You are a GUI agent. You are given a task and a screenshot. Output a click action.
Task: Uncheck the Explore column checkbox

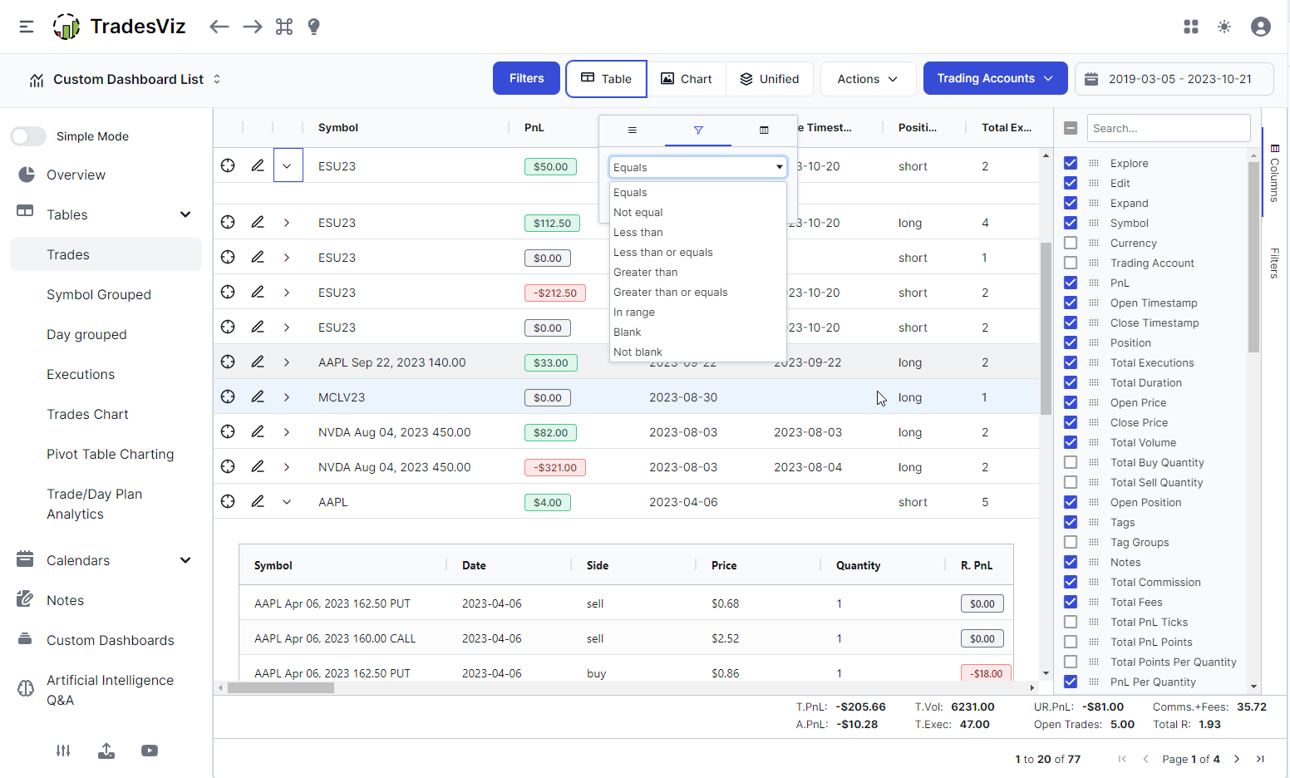(1071, 163)
